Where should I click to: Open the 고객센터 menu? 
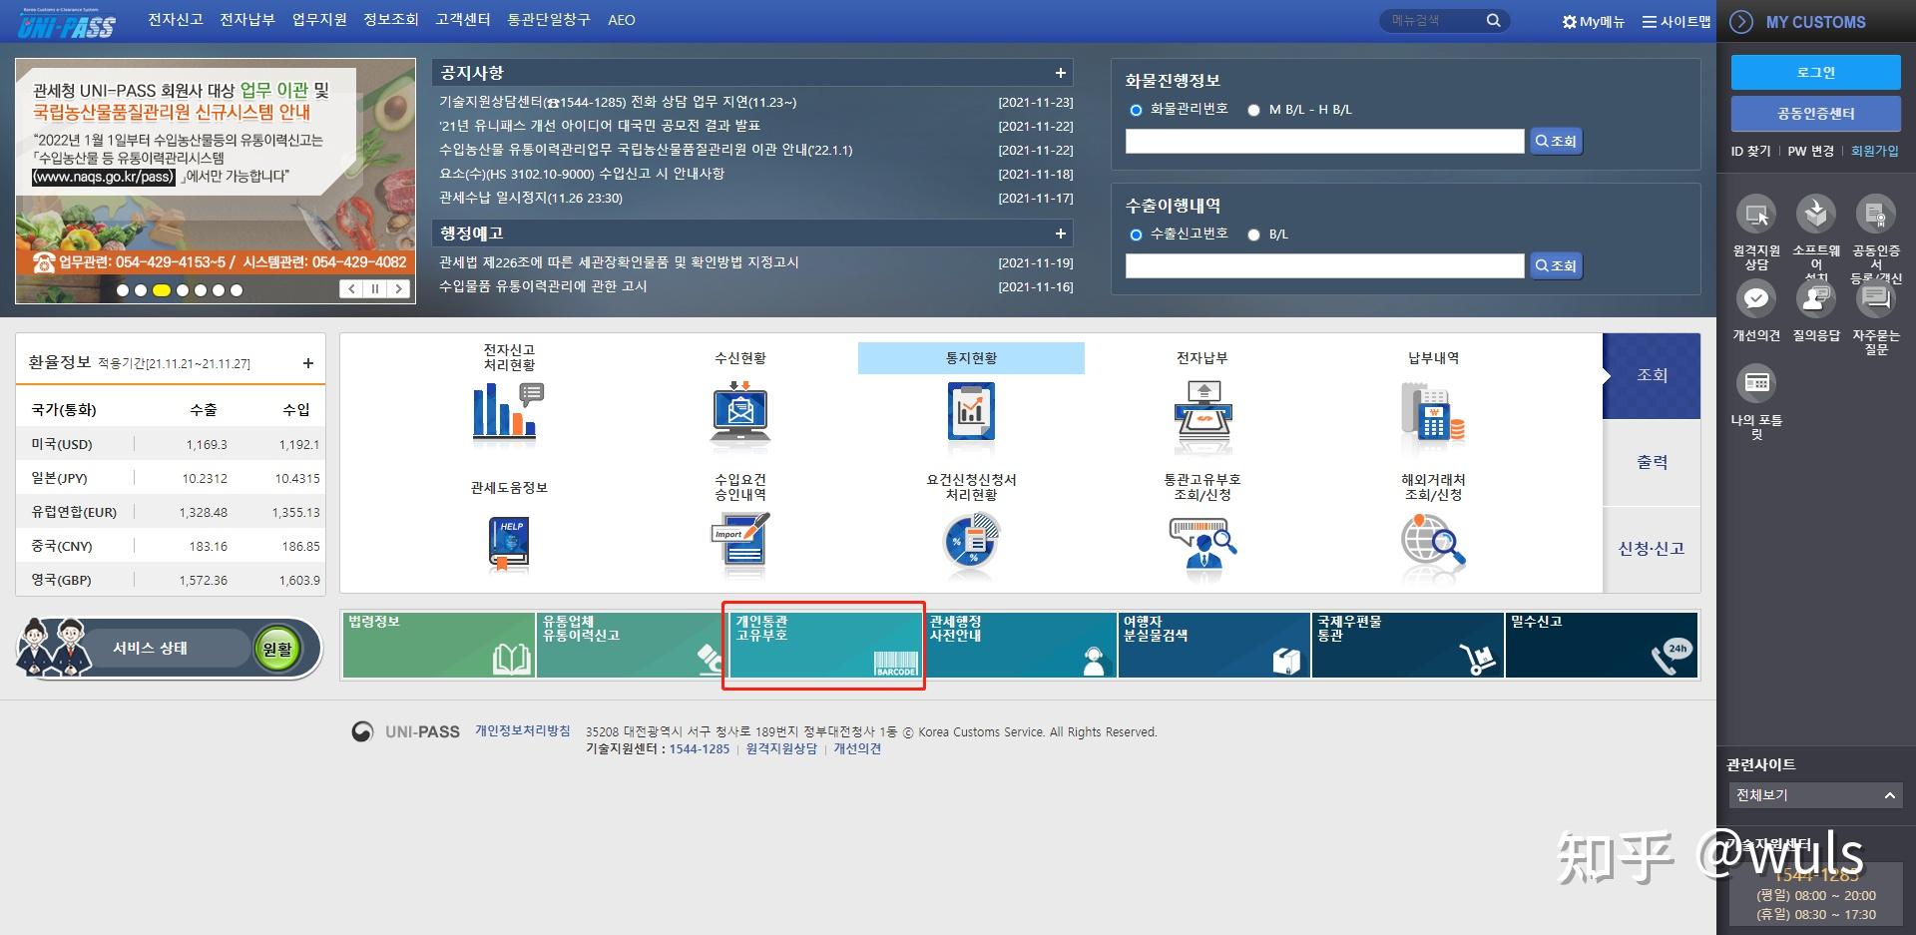coord(462,19)
